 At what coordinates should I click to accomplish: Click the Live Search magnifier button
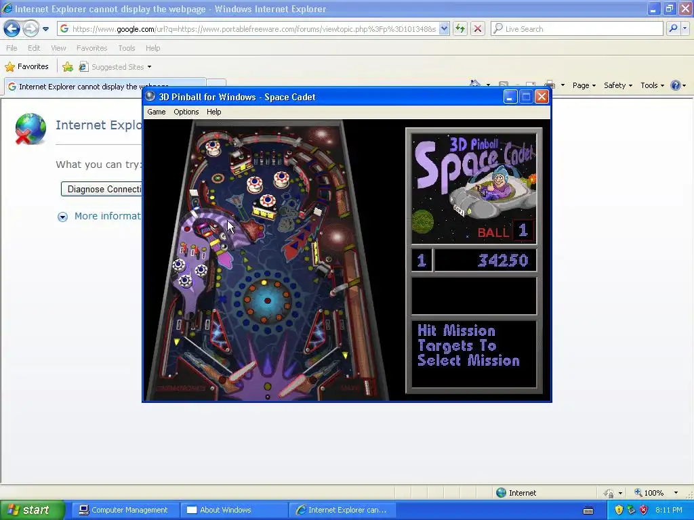(x=673, y=28)
